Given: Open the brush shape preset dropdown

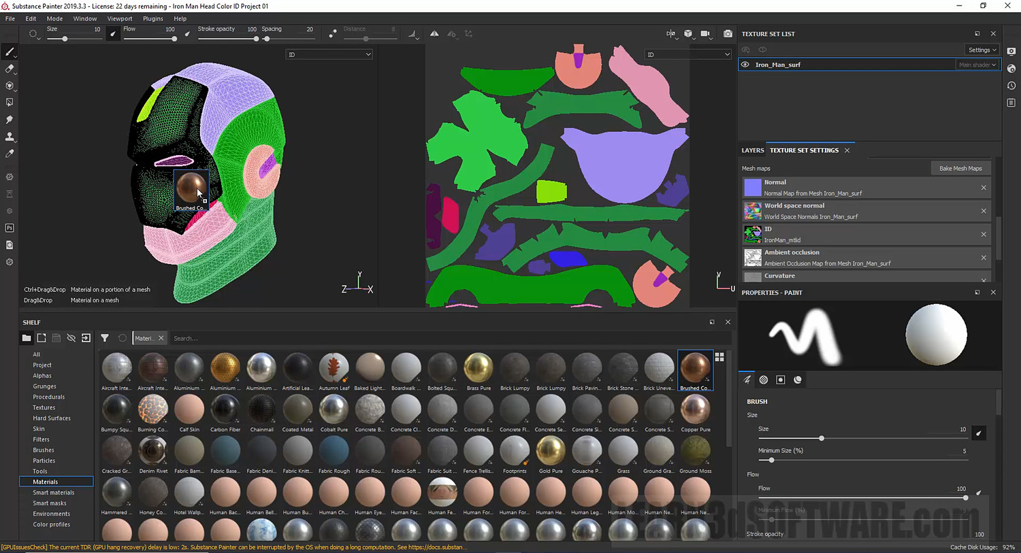Looking at the screenshot, I should [x=33, y=34].
